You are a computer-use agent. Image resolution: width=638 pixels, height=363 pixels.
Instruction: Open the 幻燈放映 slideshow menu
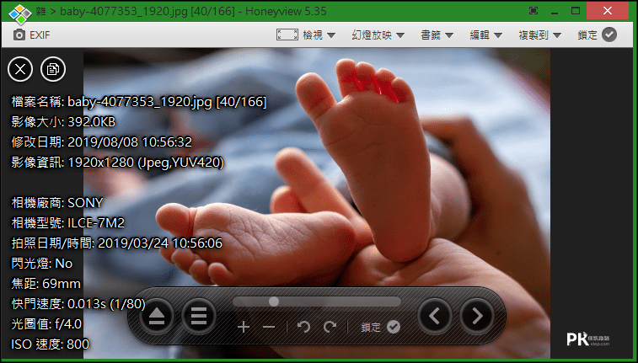(378, 35)
